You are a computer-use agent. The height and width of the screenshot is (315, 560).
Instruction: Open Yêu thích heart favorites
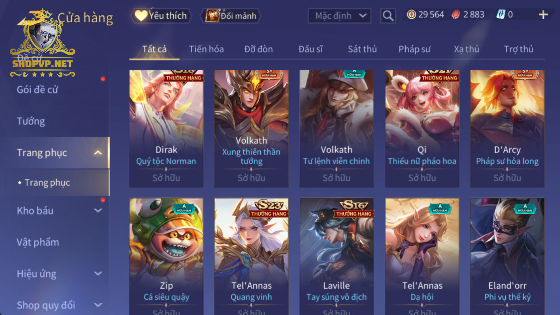point(161,16)
